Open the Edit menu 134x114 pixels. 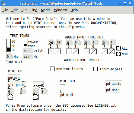15,10
